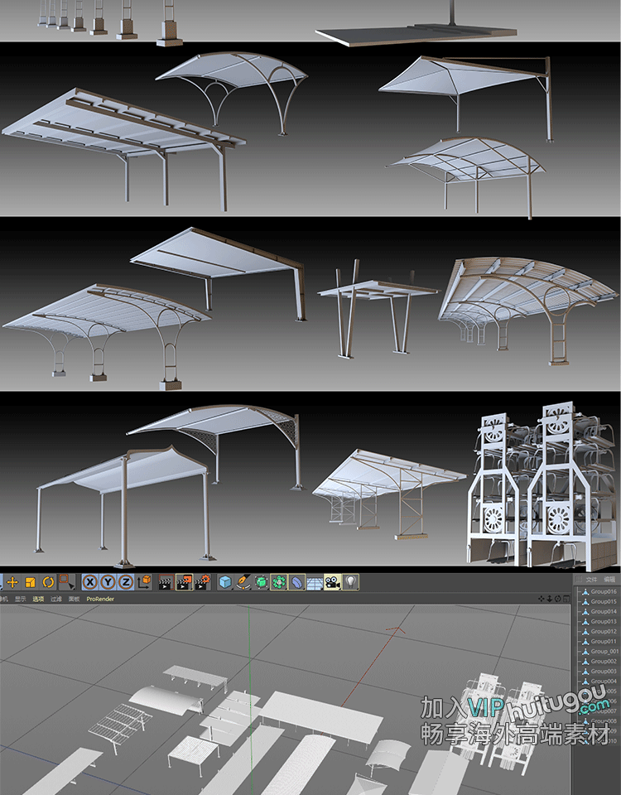Add a Cube primitive object
The image size is (621, 795).
(x=224, y=582)
